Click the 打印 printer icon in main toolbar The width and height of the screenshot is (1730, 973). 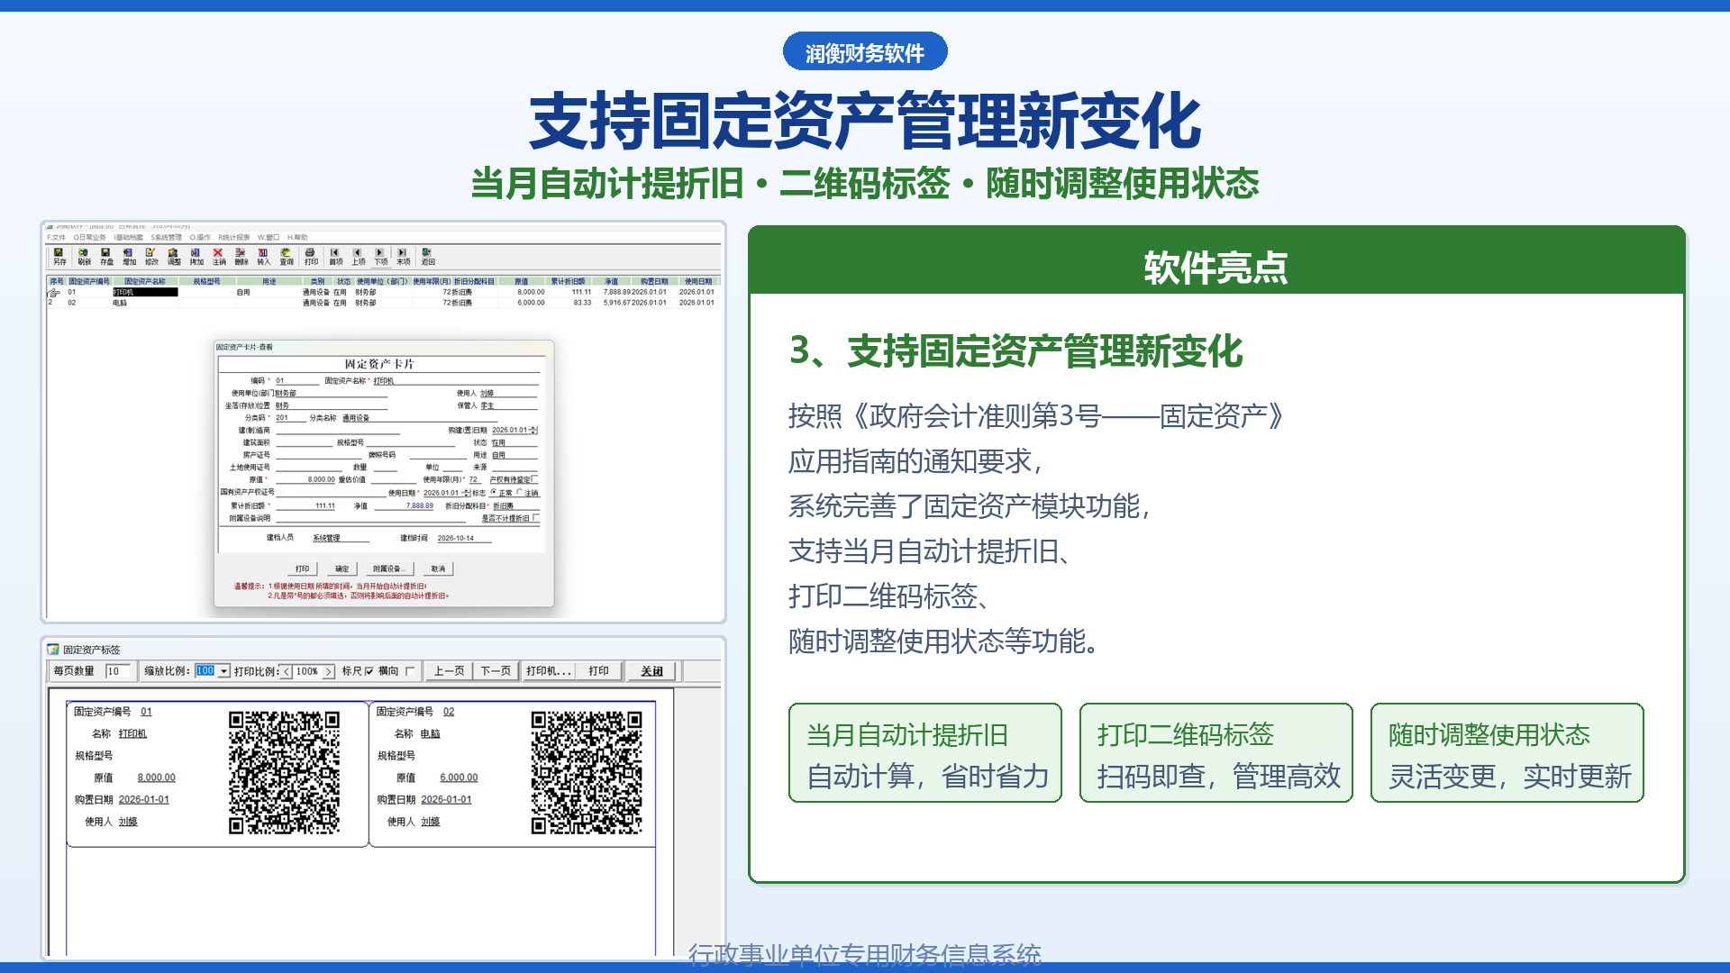tap(311, 256)
